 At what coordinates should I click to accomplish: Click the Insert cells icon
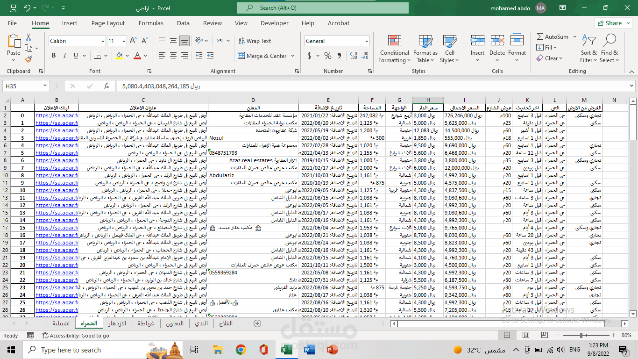pyautogui.click(x=477, y=41)
